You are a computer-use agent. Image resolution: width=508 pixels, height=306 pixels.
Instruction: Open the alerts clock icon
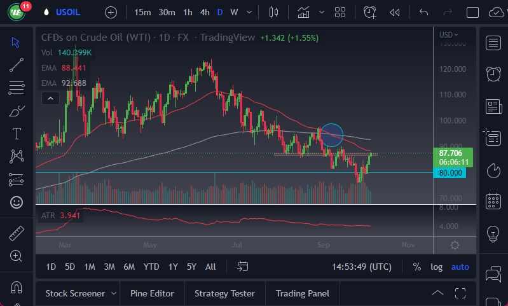click(493, 74)
